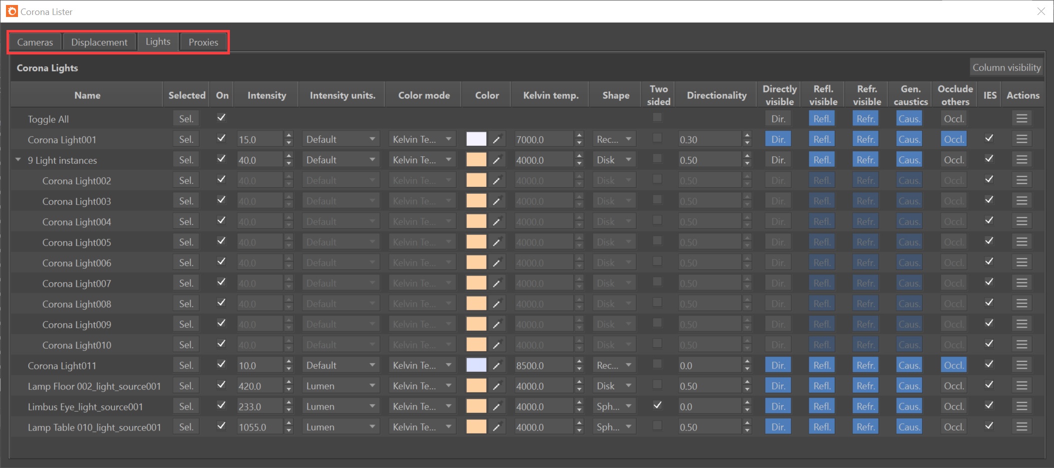Enable Two sided for Corona Light001
Viewport: 1054px width, 468px height.
(658, 138)
